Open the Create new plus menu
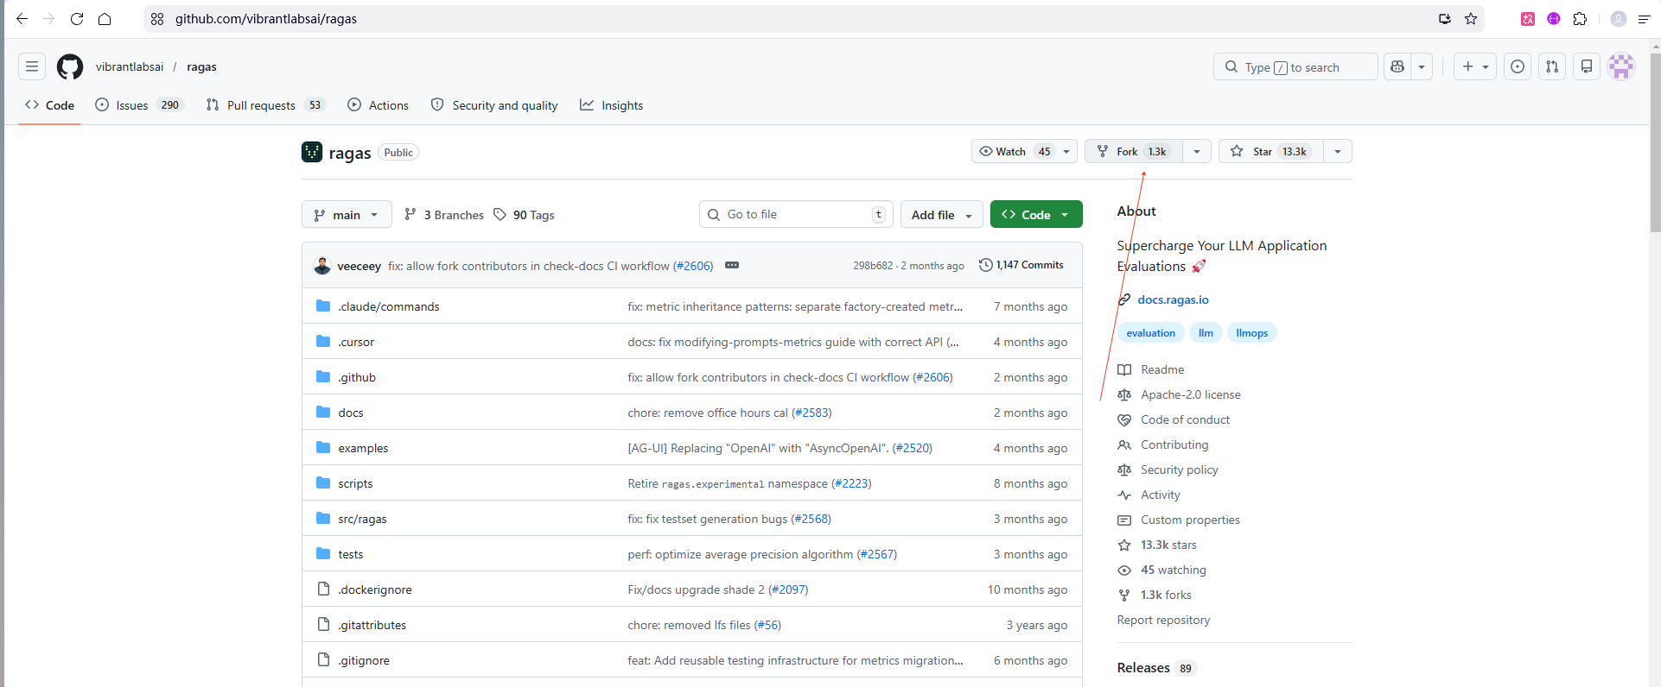Image resolution: width=1661 pixels, height=687 pixels. 1475,66
